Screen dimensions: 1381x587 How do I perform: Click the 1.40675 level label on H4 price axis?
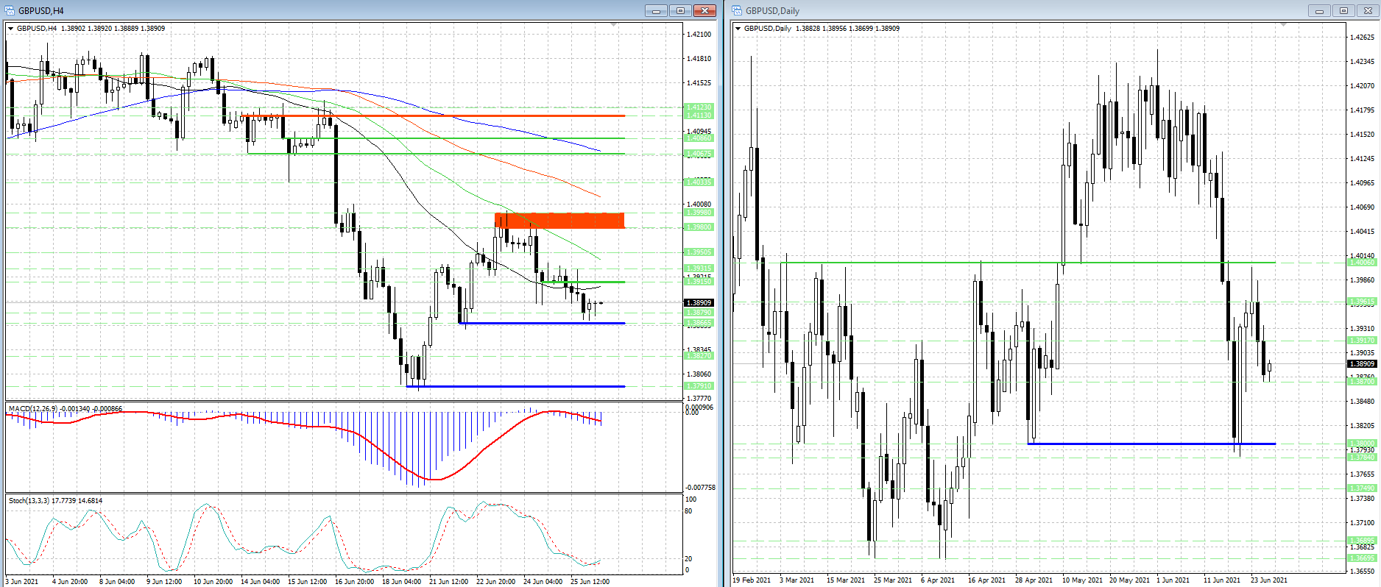pos(699,154)
